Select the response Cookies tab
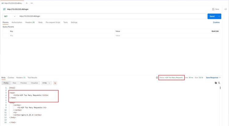Screen dimensions: 229x126 click(x=11, y=78)
